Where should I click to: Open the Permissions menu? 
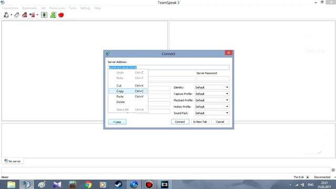(x=57, y=8)
